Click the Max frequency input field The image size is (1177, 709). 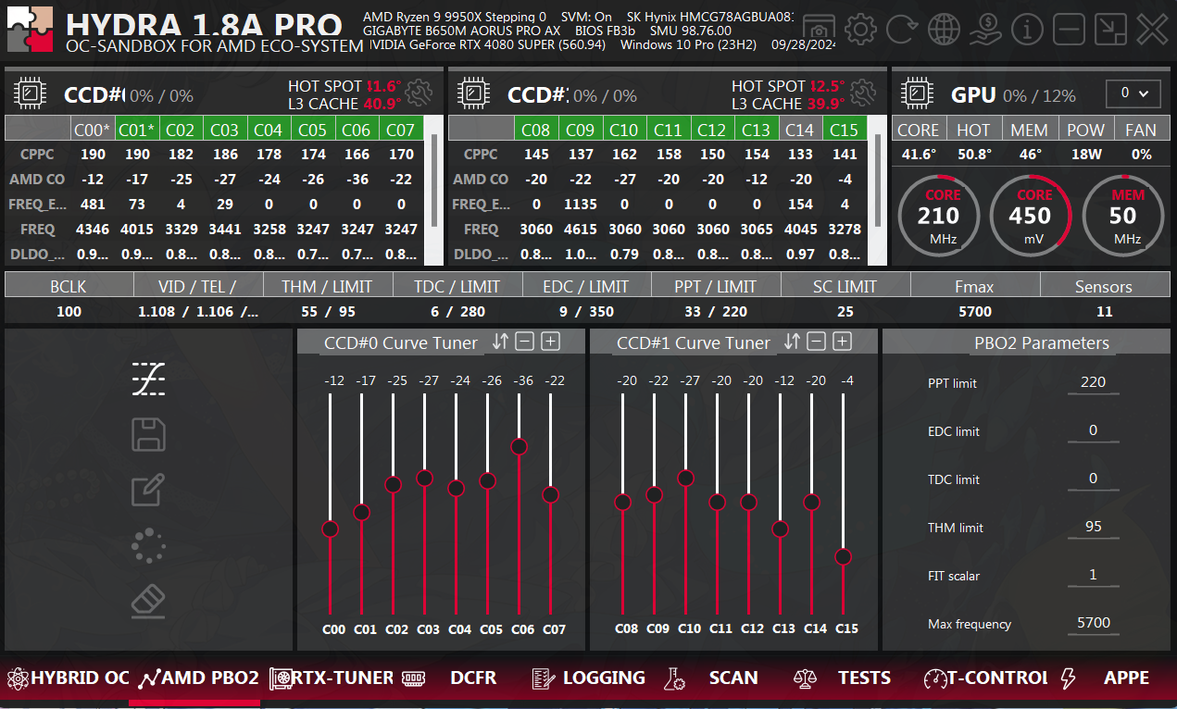(x=1093, y=623)
